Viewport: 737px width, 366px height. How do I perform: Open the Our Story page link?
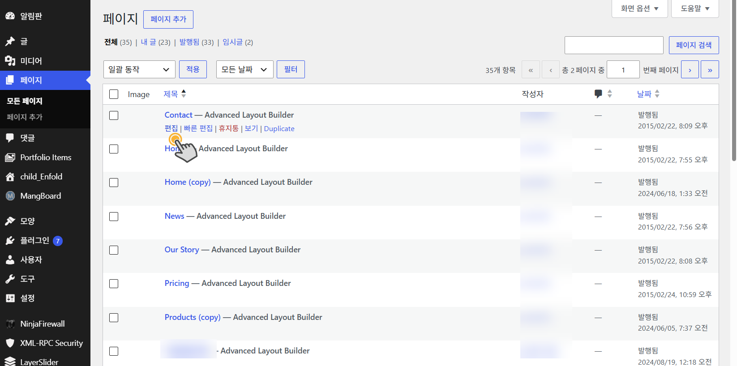tap(182, 250)
